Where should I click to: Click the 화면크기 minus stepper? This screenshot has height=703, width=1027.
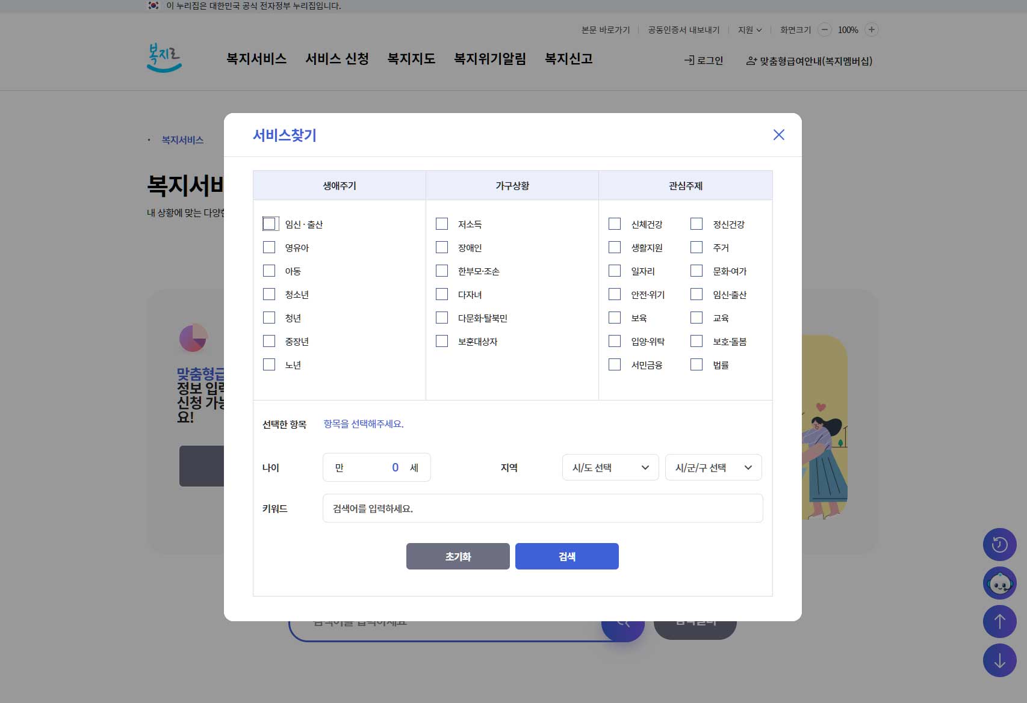coord(824,29)
